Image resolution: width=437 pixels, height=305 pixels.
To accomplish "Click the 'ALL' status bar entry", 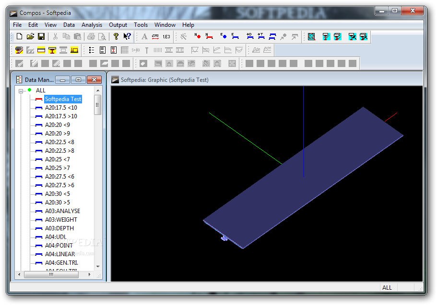I will (387, 288).
